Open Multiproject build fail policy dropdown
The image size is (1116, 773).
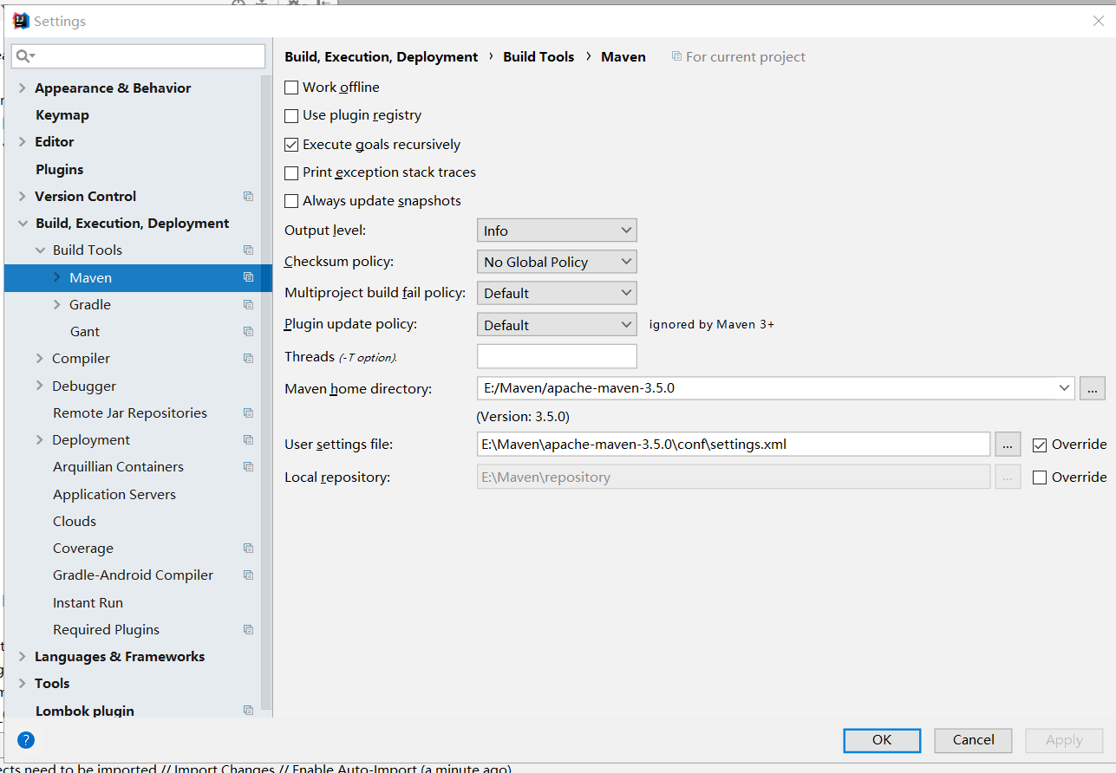pyautogui.click(x=557, y=293)
